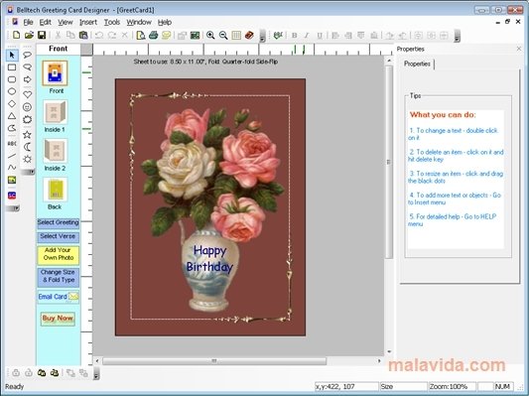This screenshot has height=396, width=529.
Task: Toggle Italic text formatting
Action: (307, 35)
